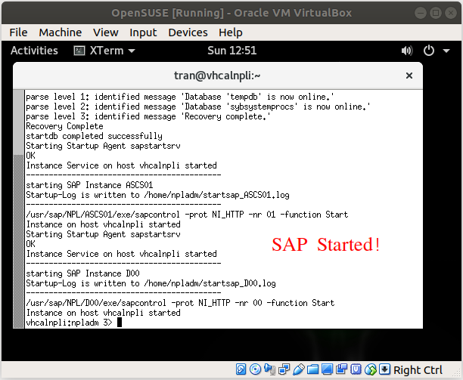Click the mouse integration status icon
This screenshot has width=463, height=380.
(x=370, y=369)
